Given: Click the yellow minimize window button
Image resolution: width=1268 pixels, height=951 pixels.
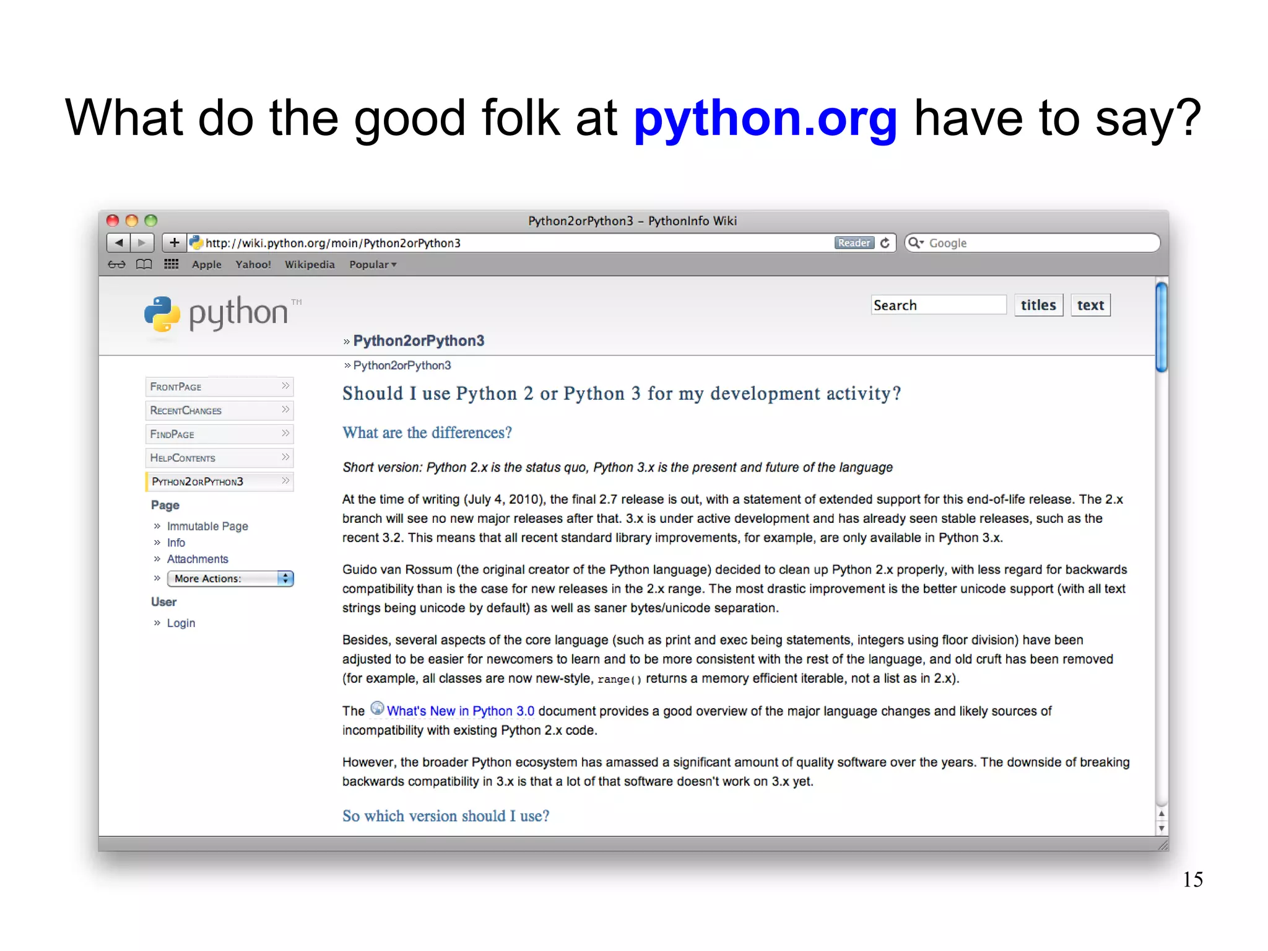Looking at the screenshot, I should click(132, 221).
